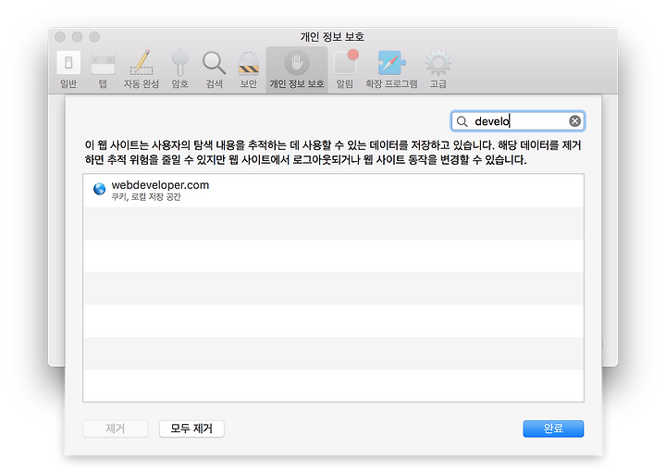The width and height of the screenshot is (666, 473).
Task: Click into the search field containing 'develo'
Action: click(x=518, y=121)
